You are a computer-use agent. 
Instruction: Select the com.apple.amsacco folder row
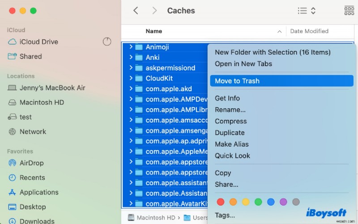[x=165, y=120]
